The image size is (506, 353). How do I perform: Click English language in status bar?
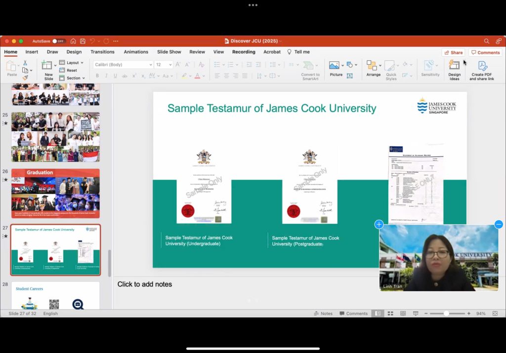(x=50, y=314)
